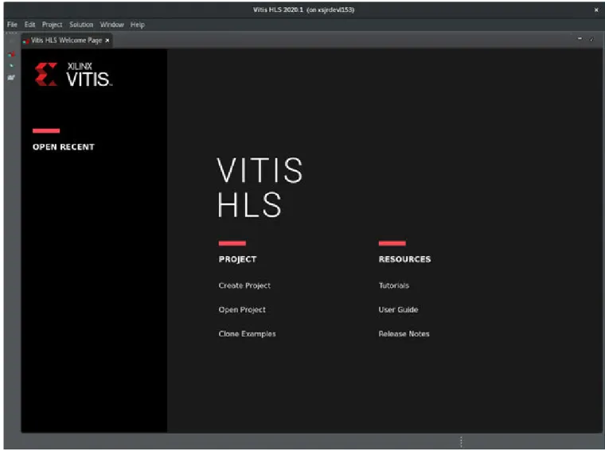
Task: Maximize the welcome page editor panel
Action: tap(591, 39)
